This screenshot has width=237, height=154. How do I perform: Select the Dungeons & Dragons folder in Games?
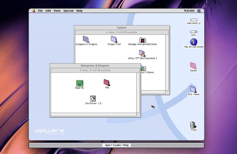pyautogui.click(x=86, y=39)
